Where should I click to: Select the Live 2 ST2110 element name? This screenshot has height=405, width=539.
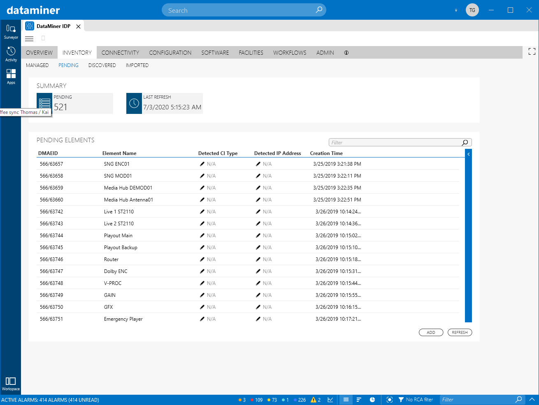tap(119, 223)
